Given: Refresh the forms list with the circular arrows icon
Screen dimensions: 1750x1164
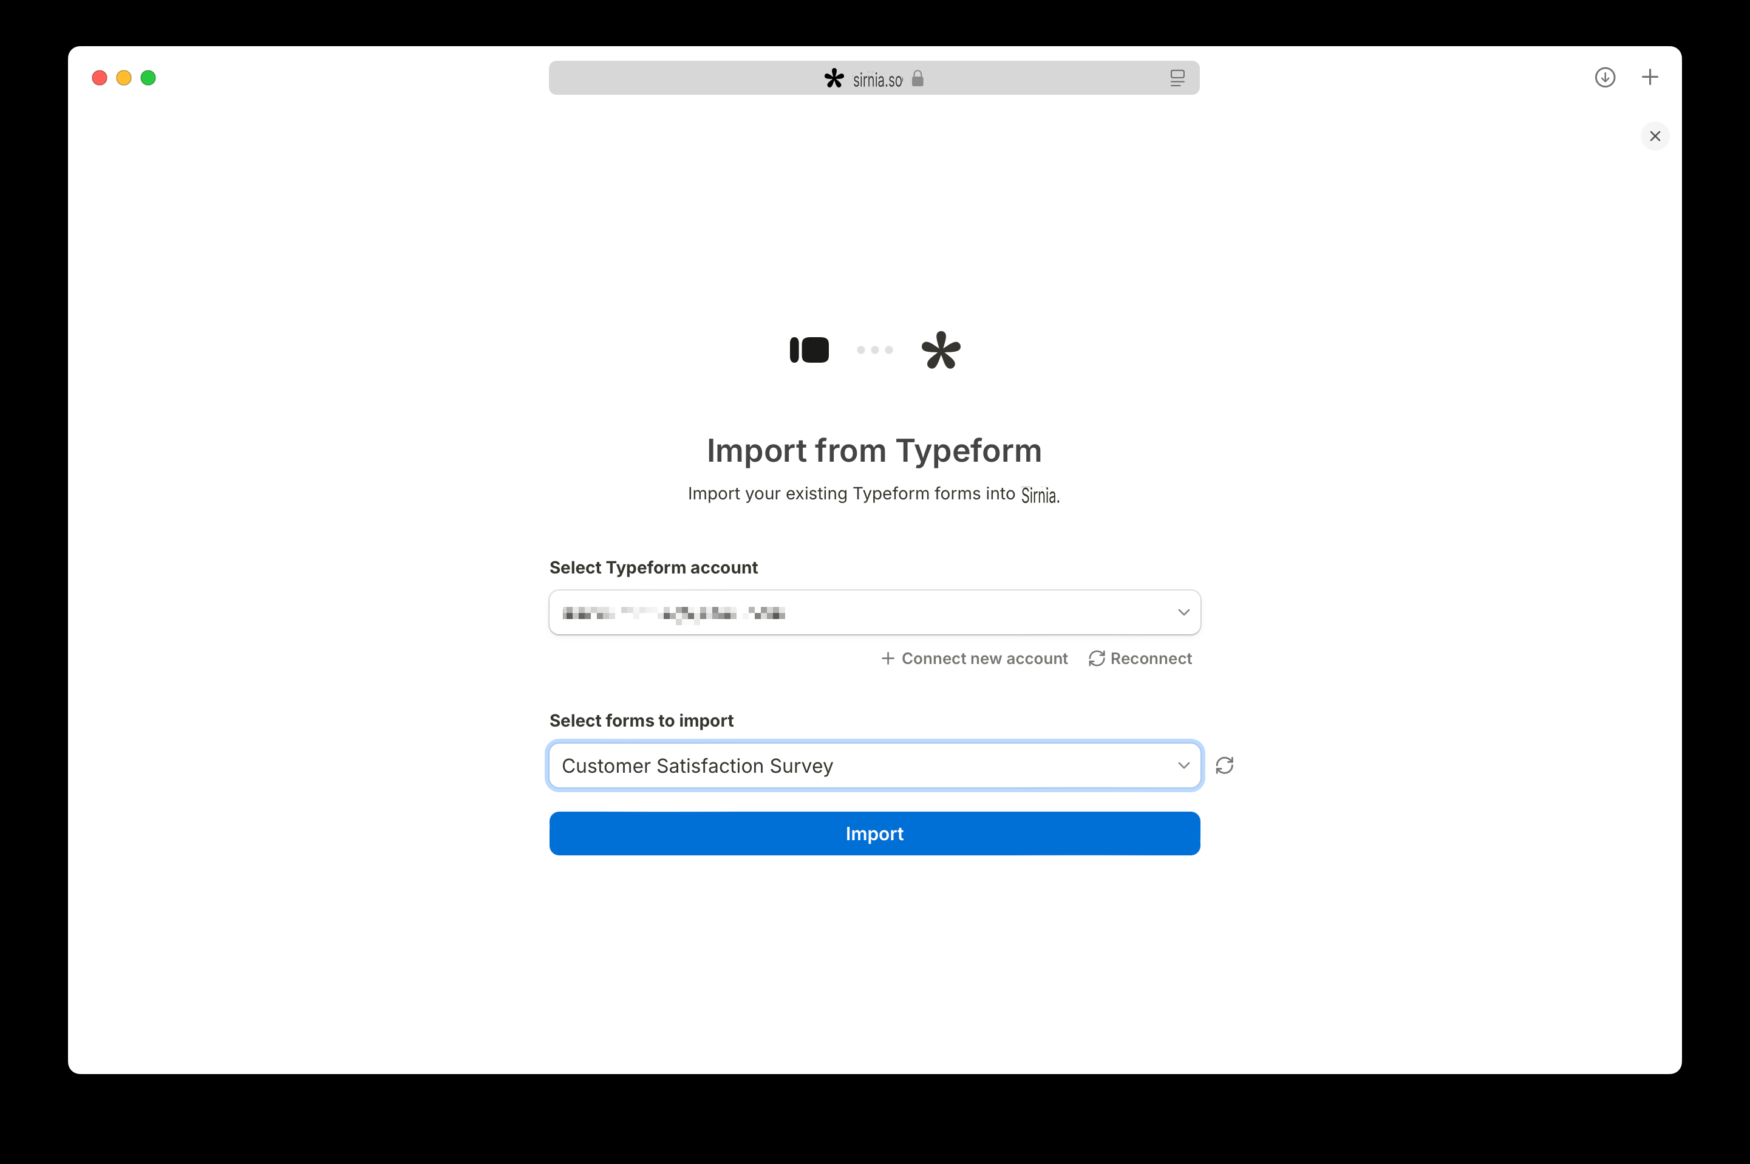Looking at the screenshot, I should click(1225, 765).
